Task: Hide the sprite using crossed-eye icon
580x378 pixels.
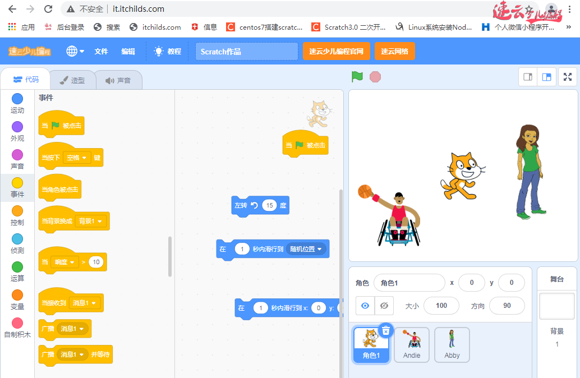Action: (x=384, y=306)
